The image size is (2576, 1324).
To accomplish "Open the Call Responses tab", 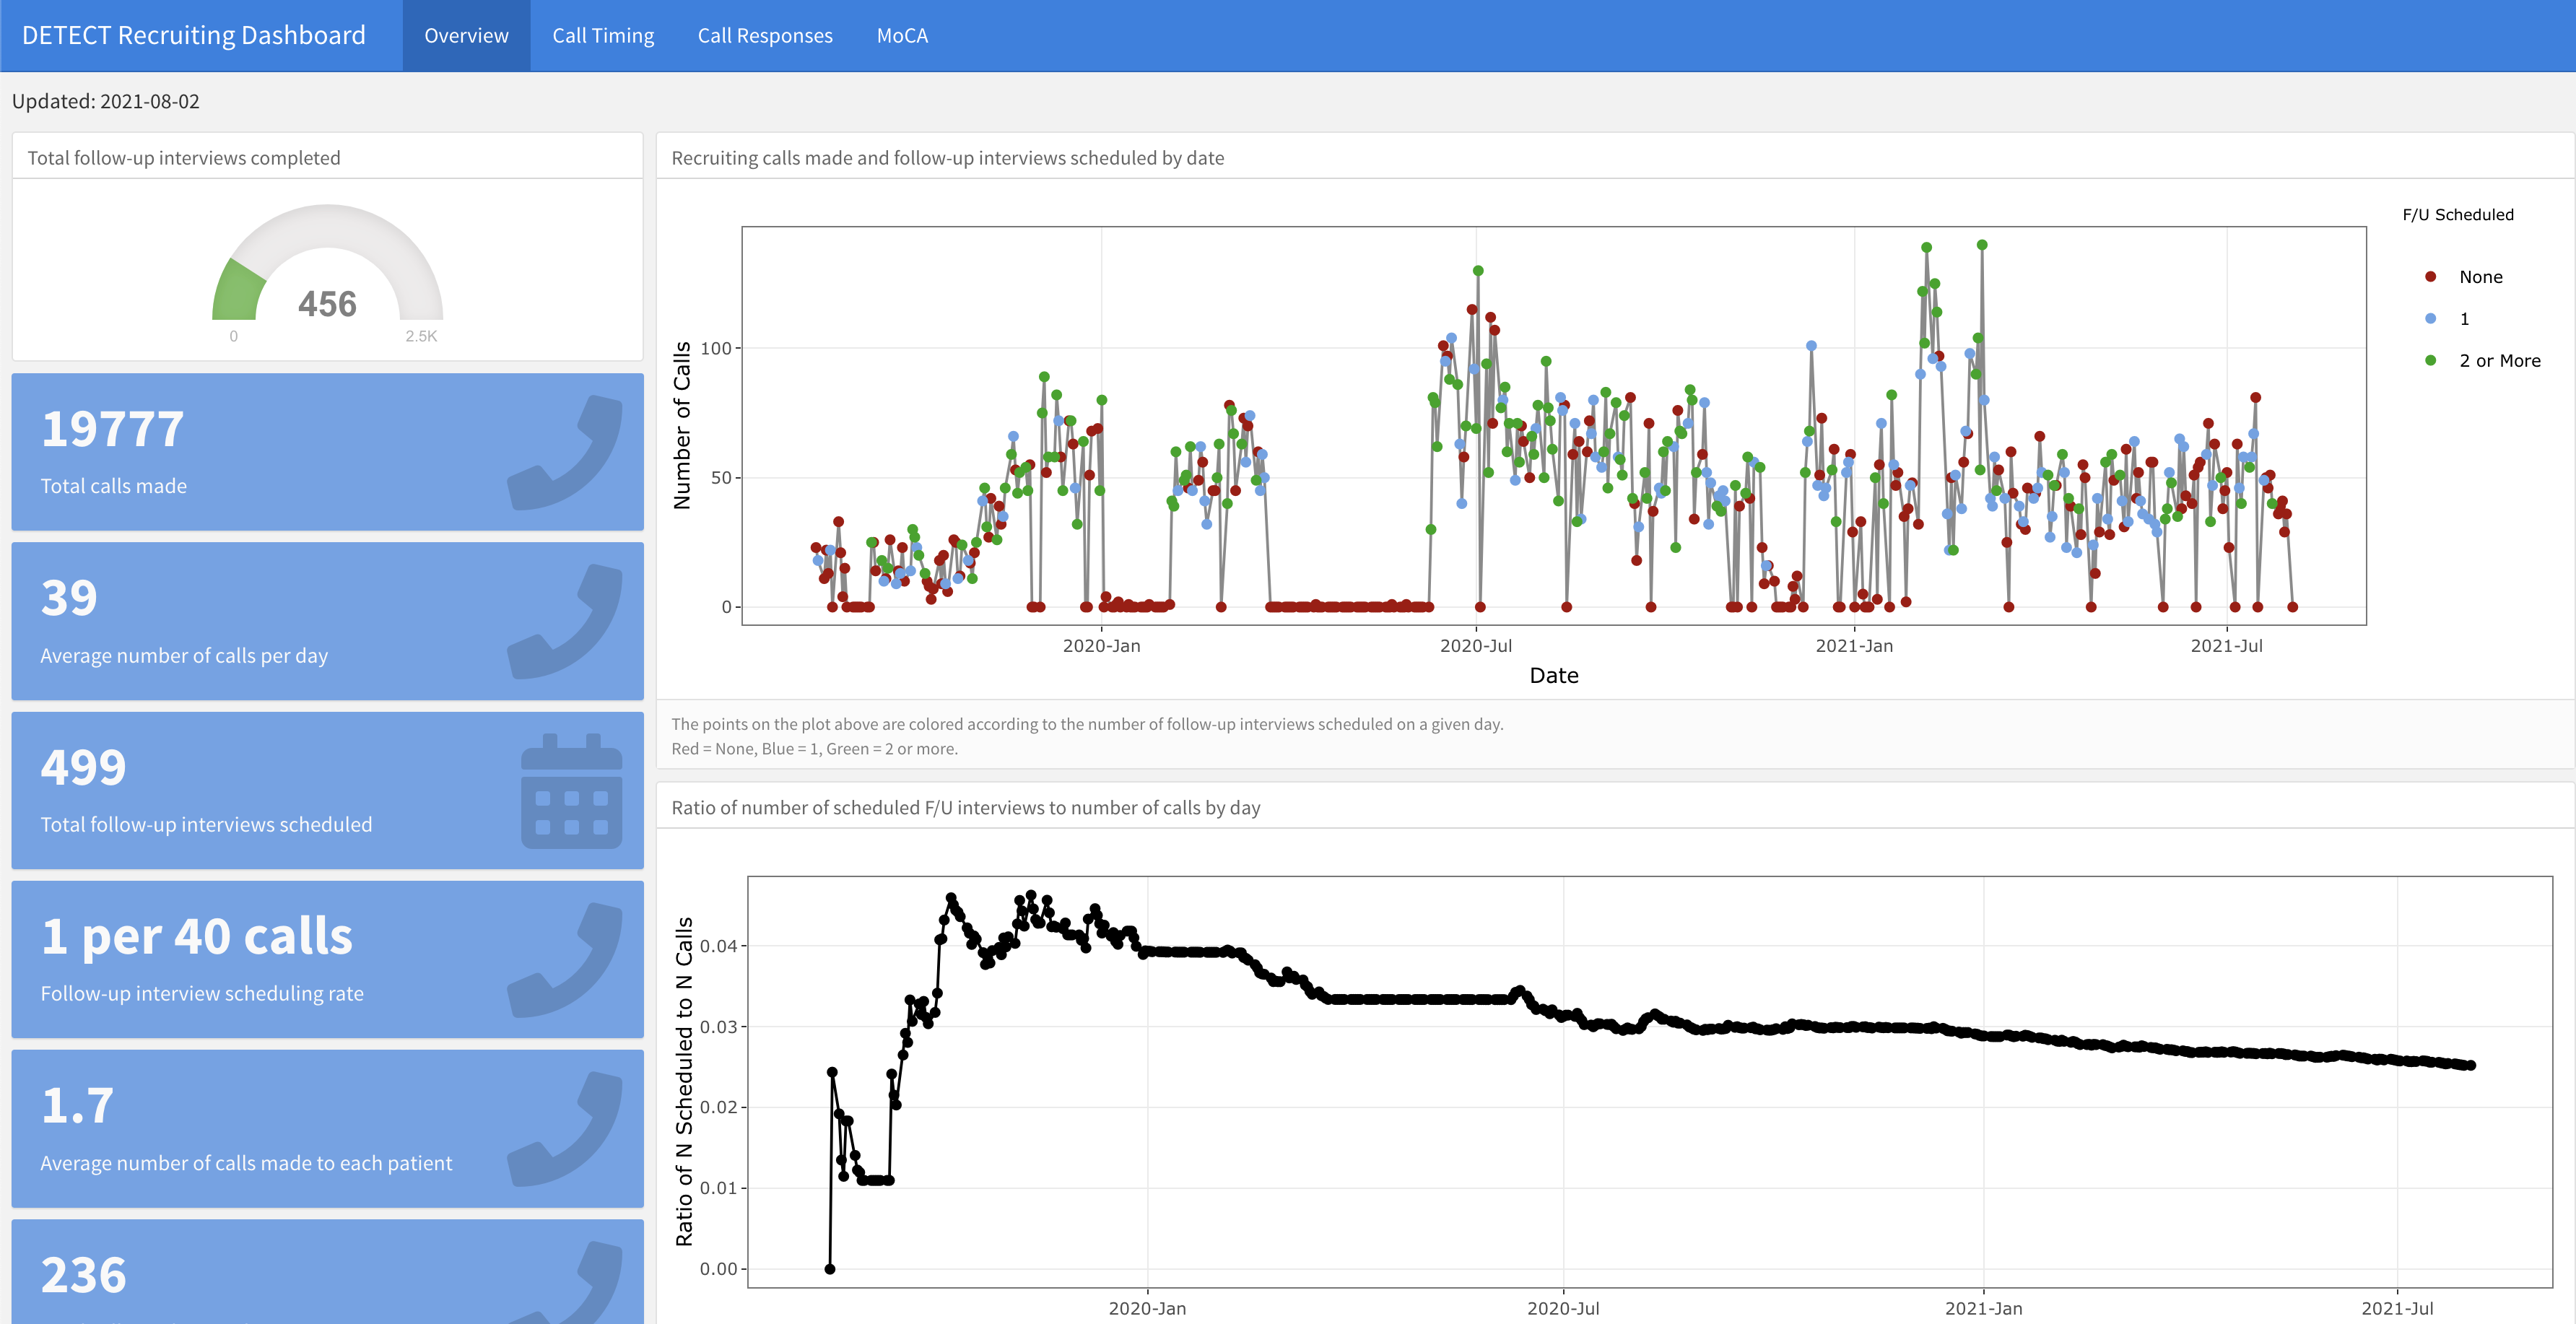I will point(765,36).
